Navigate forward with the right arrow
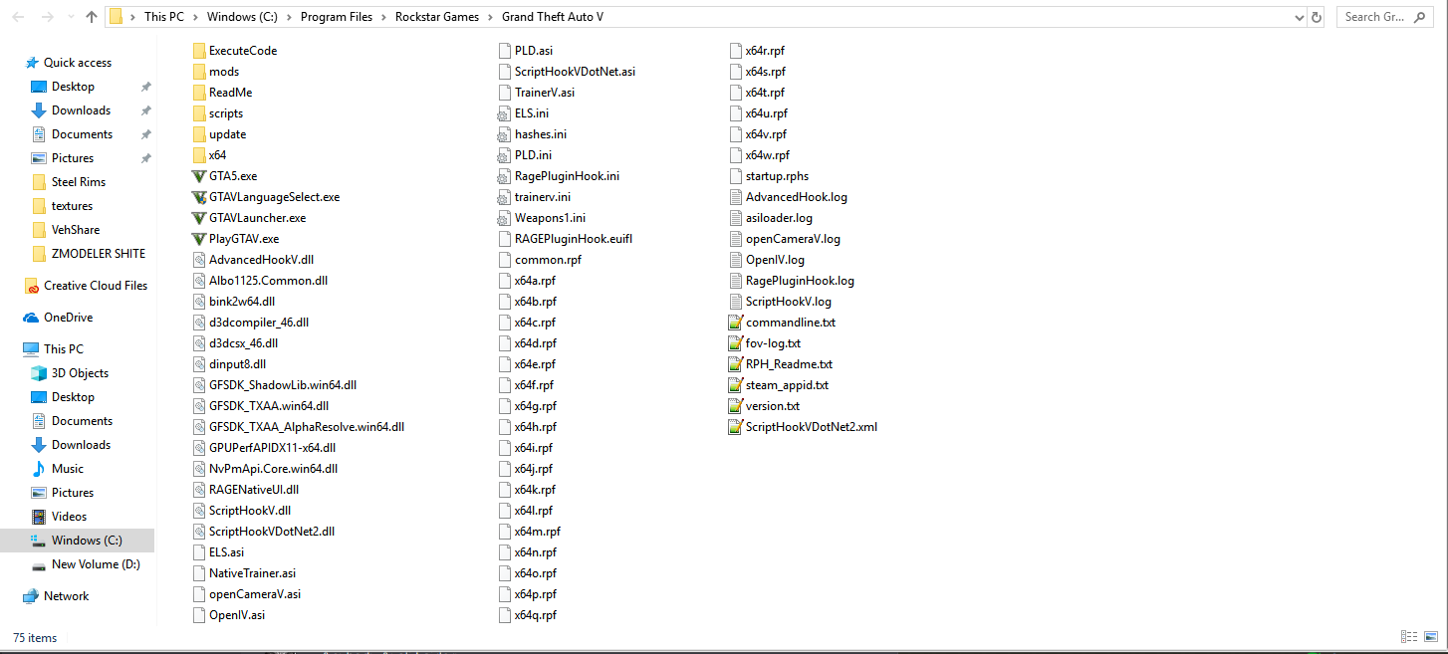 point(48,17)
